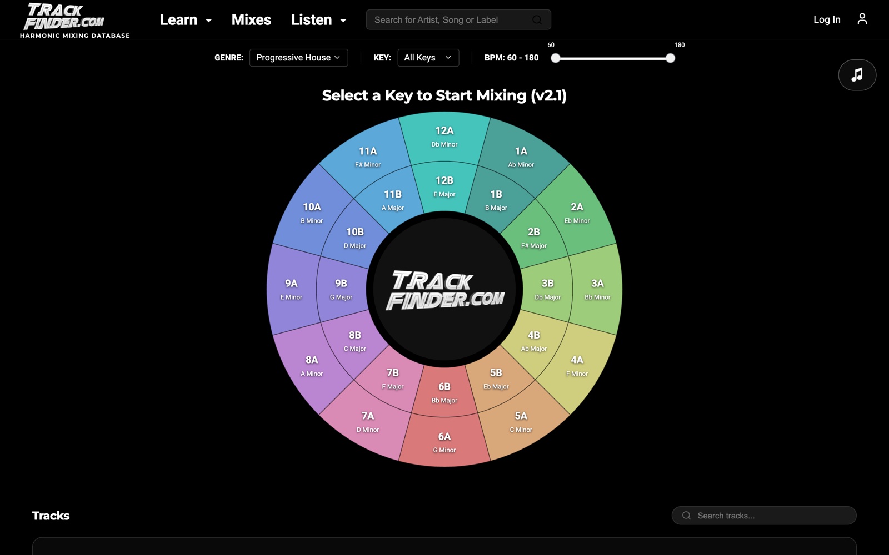Select the 7B F Major wheel segment
This screenshot has height=555, width=889.
click(x=393, y=379)
